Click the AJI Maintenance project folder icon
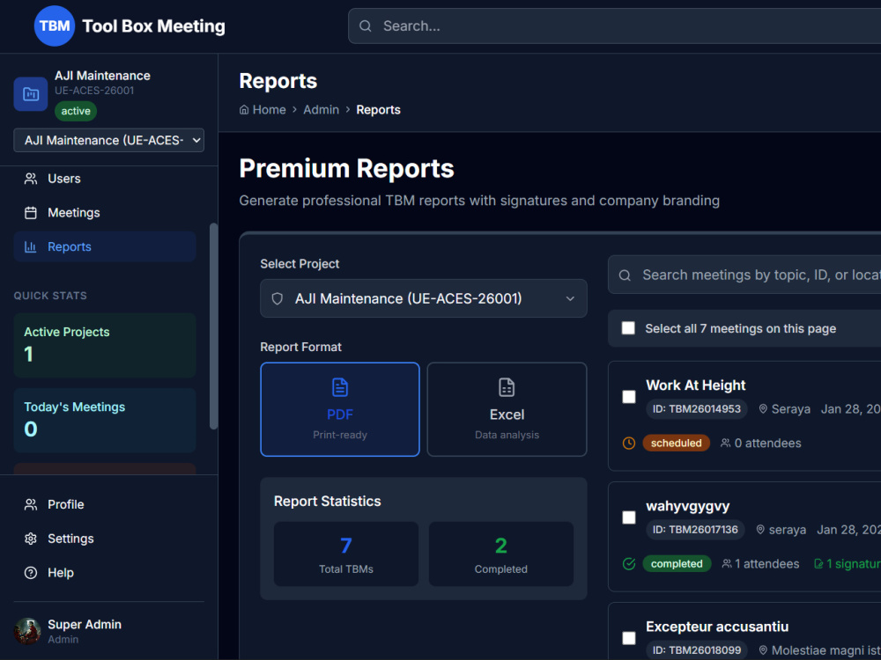Viewport: 881px width, 660px height. (30, 94)
